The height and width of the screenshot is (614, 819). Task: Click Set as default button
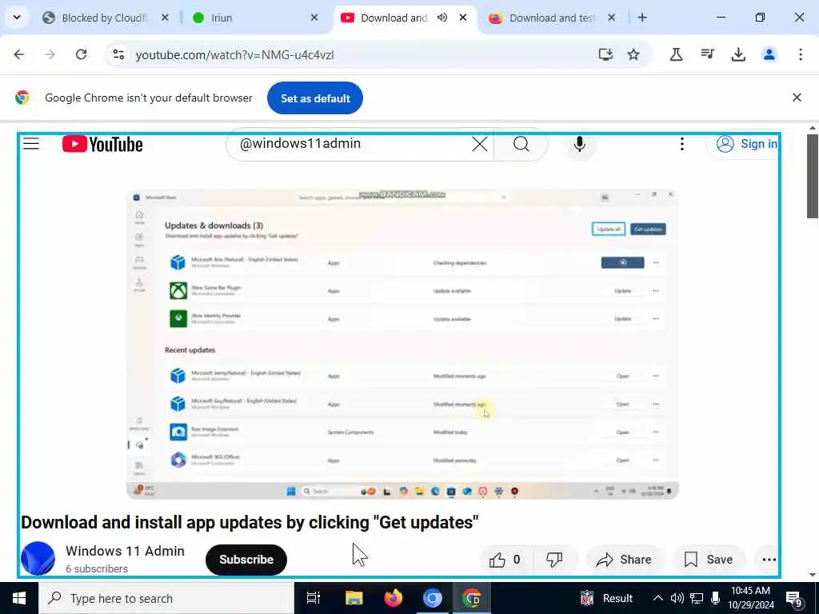tap(315, 98)
